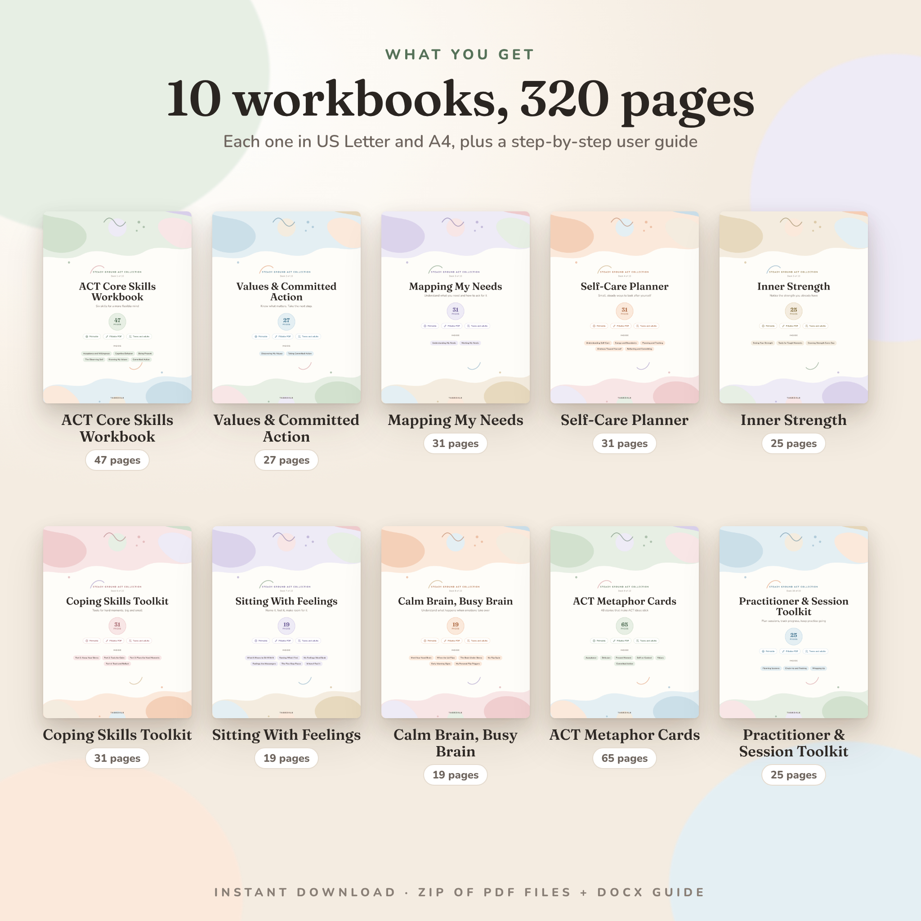This screenshot has width=921, height=921.
Task: Click the 'Sitting With Feelings' caption below the cover
Action: pos(286,735)
